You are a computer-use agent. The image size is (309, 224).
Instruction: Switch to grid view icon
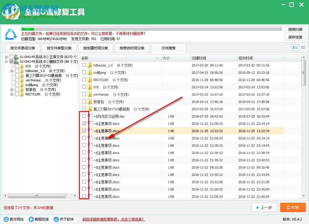click(x=304, y=47)
